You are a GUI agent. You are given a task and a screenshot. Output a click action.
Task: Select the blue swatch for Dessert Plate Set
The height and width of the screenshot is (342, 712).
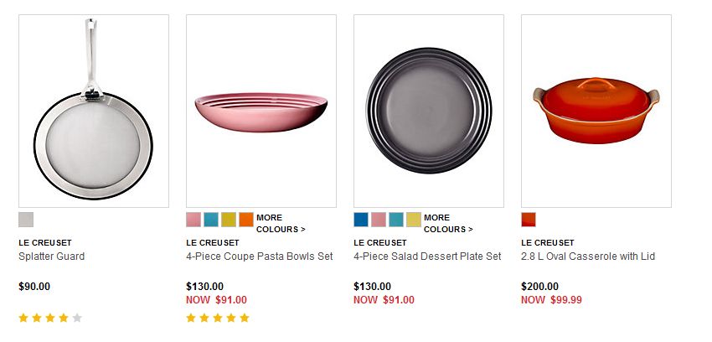(x=361, y=220)
